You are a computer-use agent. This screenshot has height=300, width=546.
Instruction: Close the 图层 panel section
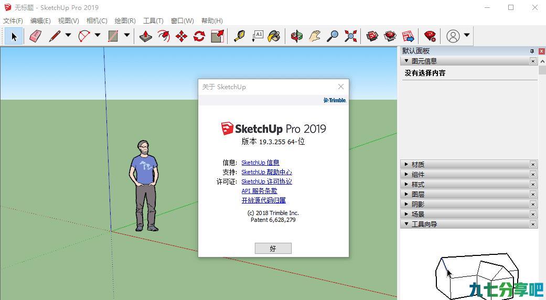[533, 194]
